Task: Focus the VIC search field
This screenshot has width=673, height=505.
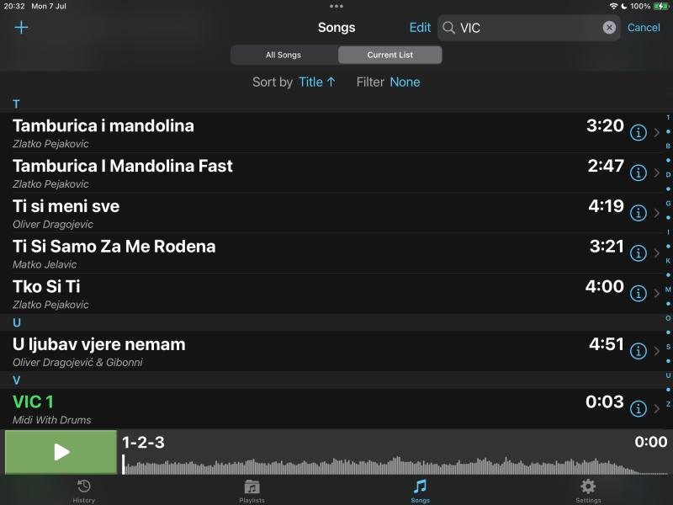Action: [529, 28]
